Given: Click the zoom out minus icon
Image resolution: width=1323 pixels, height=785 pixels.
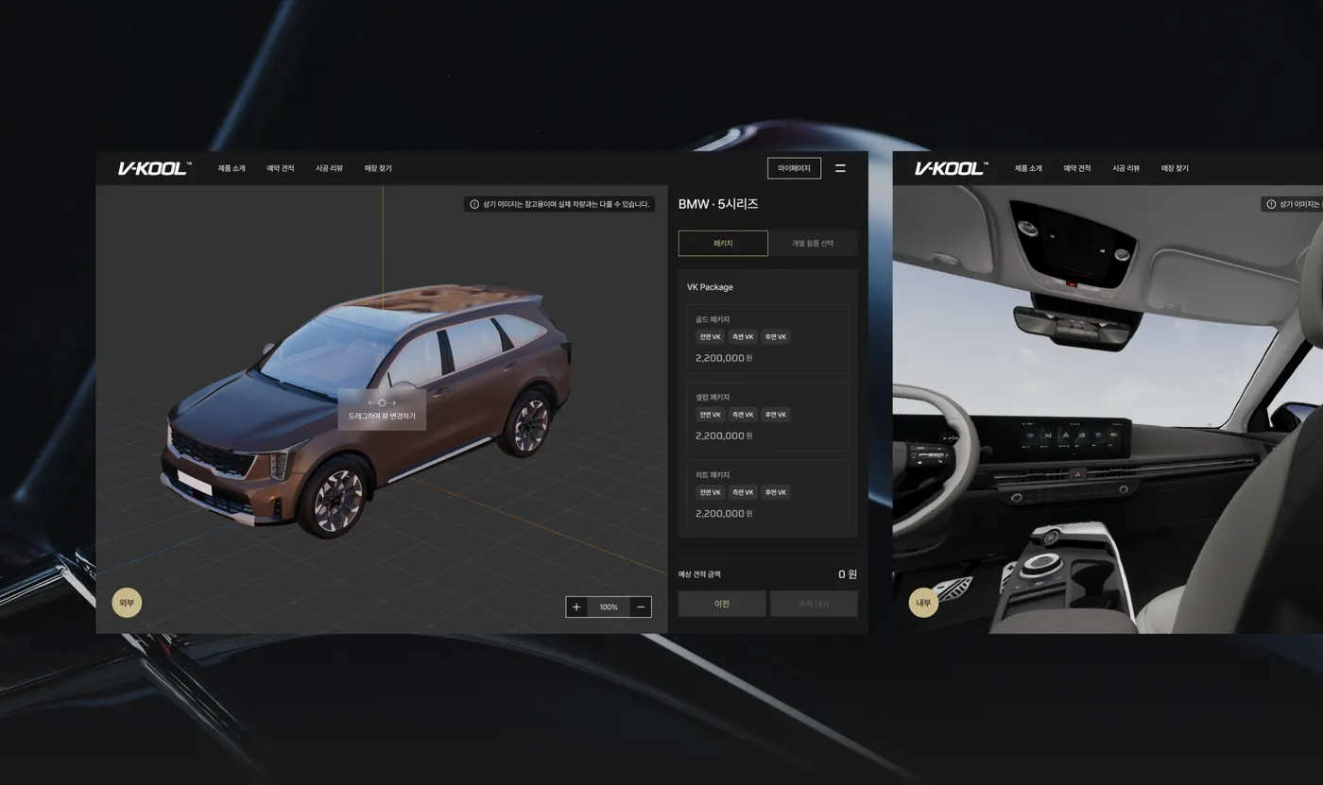Looking at the screenshot, I should coord(641,606).
